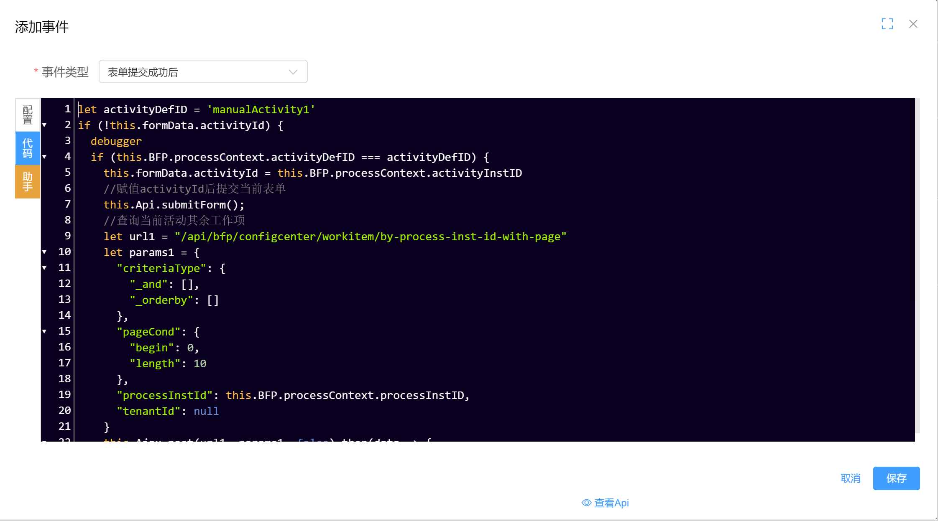Screen dimensions: 938x521
Task: Click the 取消 cancel button
Action: click(850, 478)
